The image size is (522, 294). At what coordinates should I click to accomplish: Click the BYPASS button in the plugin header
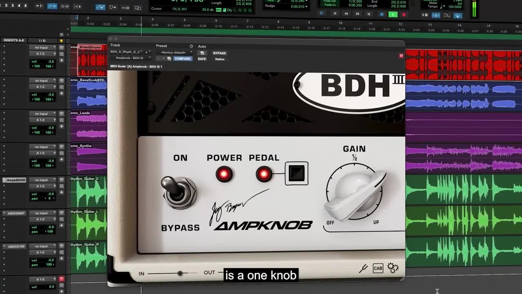[219, 53]
